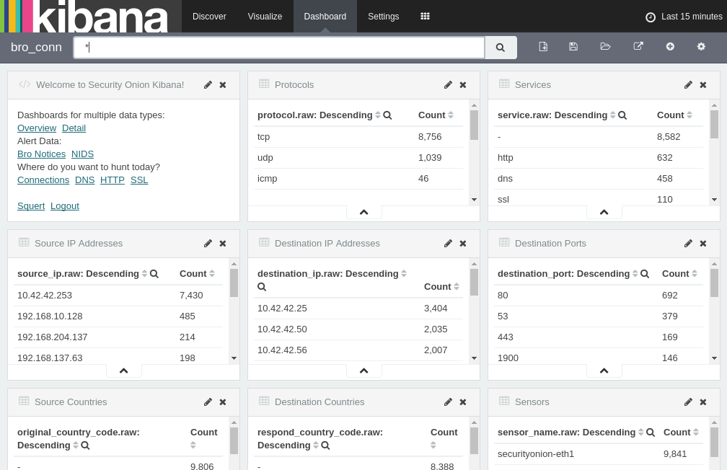Switch to the Discover tab

tap(209, 17)
